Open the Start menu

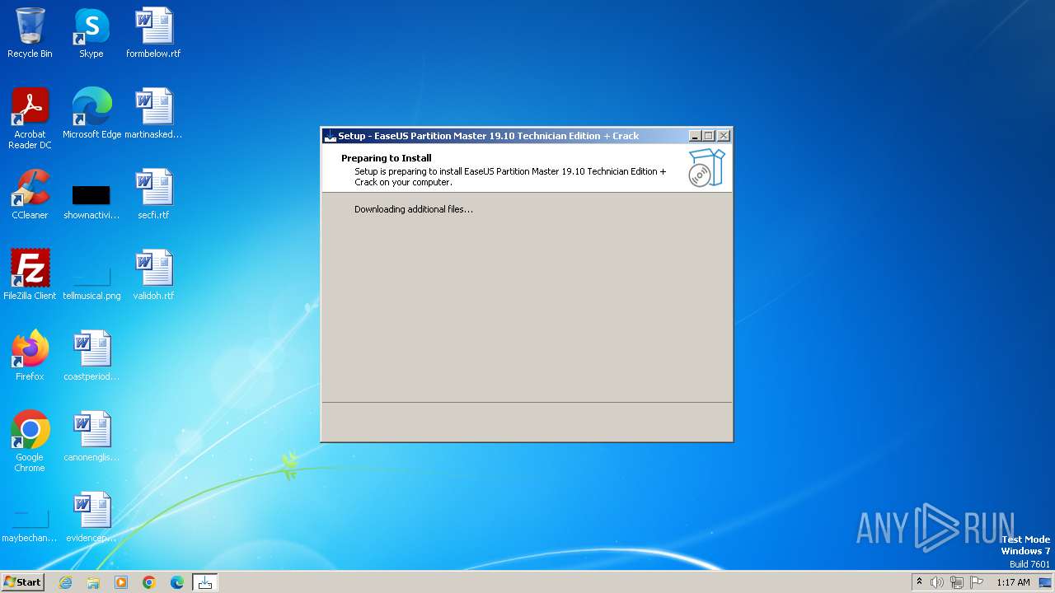pyautogui.click(x=22, y=582)
